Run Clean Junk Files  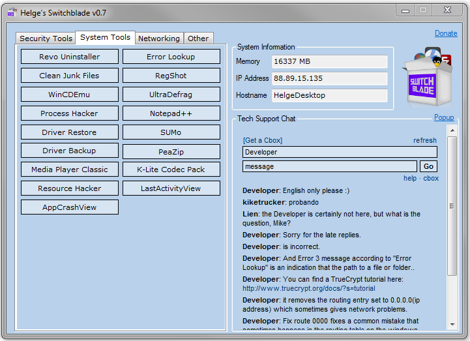(x=70, y=76)
